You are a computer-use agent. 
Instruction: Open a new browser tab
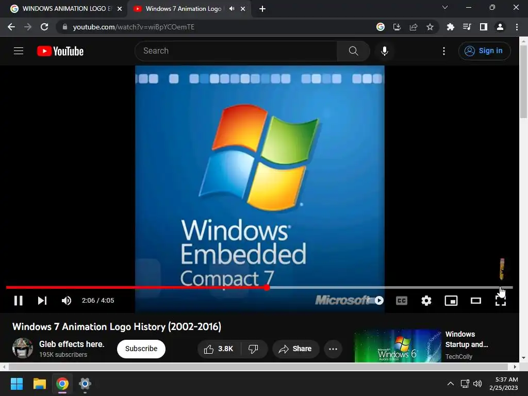pos(262,9)
